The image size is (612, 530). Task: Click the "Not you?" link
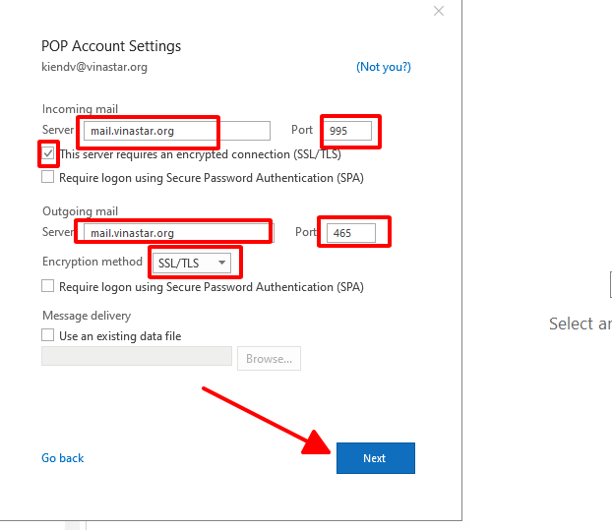point(384,67)
